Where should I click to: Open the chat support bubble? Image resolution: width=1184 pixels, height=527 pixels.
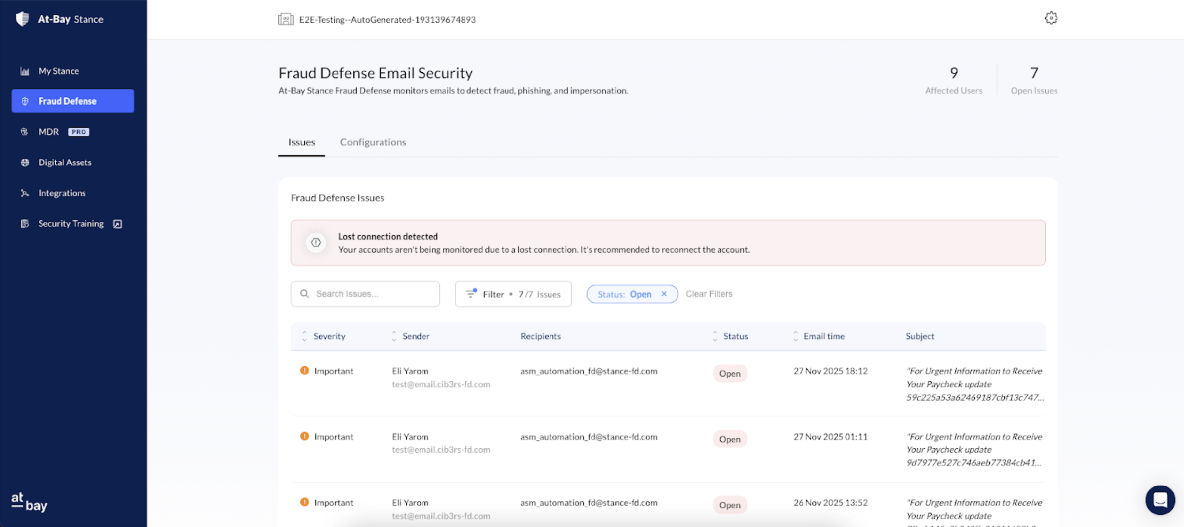coord(1160,500)
